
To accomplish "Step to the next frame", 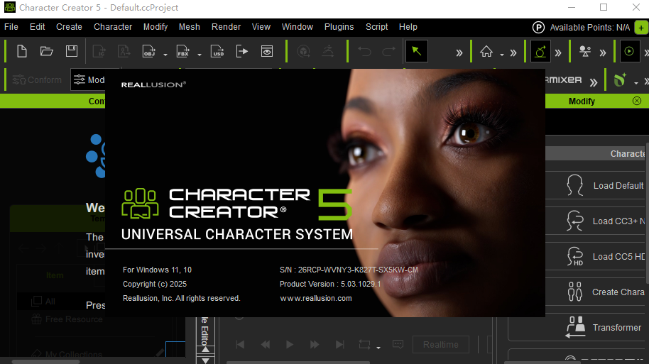I will (315, 345).
